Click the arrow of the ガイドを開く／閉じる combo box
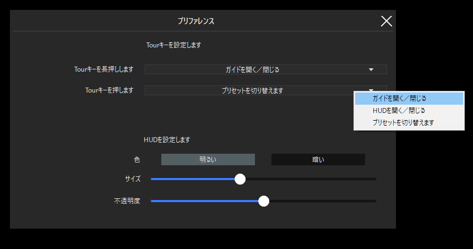This screenshot has height=249, width=473. (371, 69)
